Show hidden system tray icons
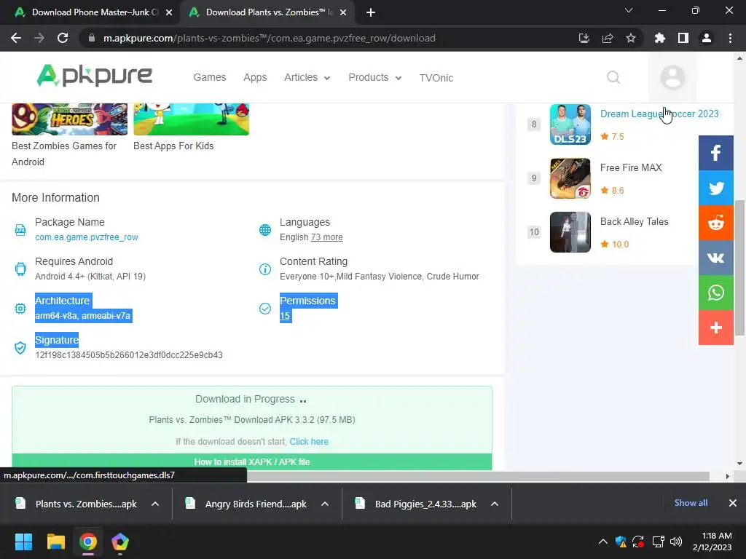The width and height of the screenshot is (746, 559). coord(602,542)
